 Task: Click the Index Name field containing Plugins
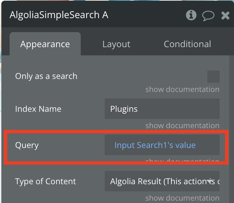[162, 109]
